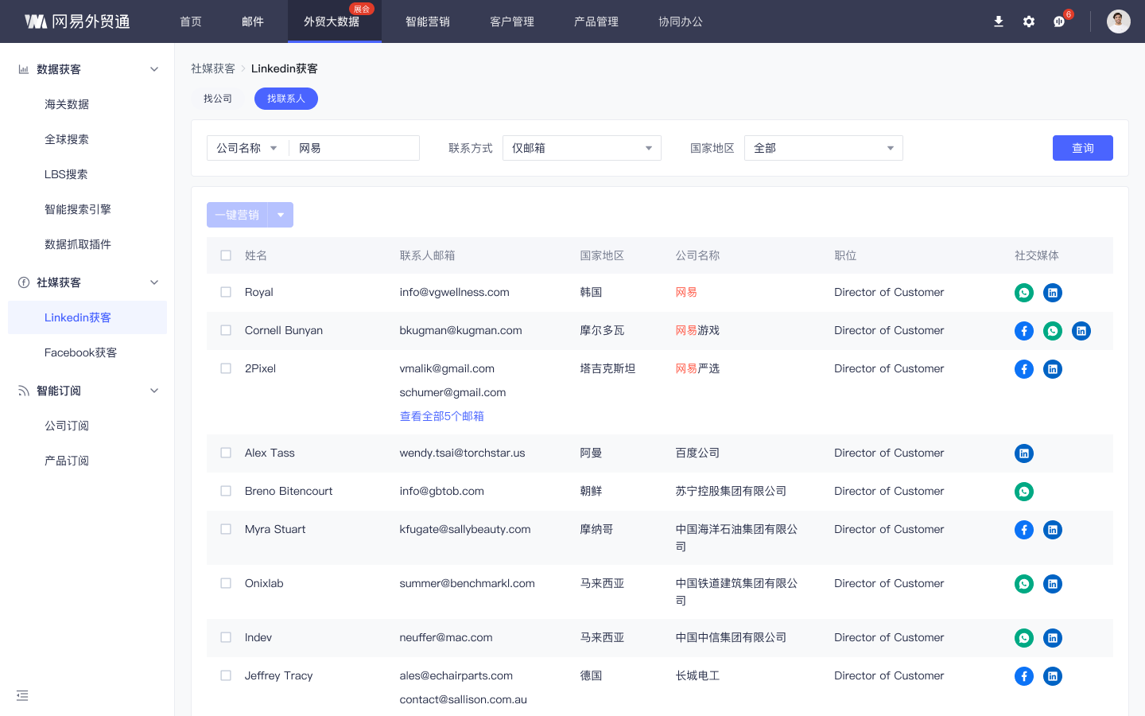1145x716 pixels.
Task: Click the WhatsApp icon in Indev's row
Action: 1024,638
